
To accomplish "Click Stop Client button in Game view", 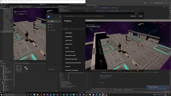I will pyautogui.click(x=21, y=14).
